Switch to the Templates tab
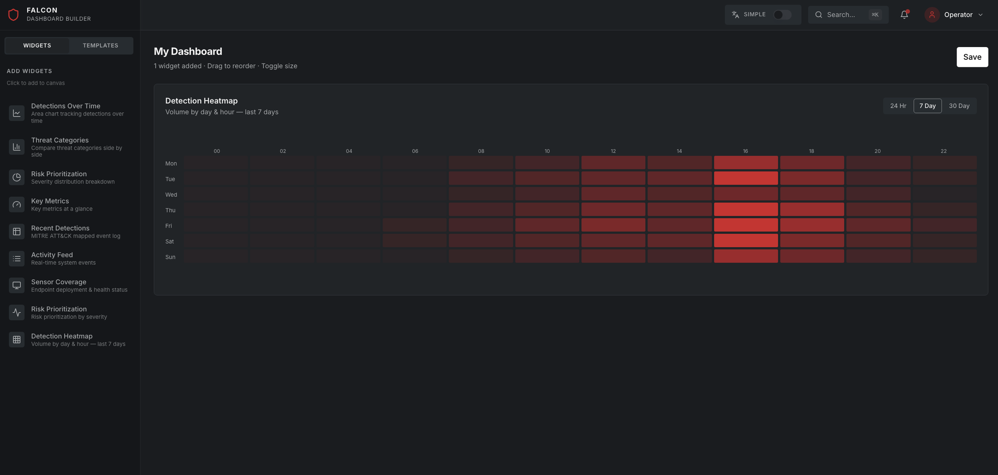The width and height of the screenshot is (998, 475). pos(100,45)
